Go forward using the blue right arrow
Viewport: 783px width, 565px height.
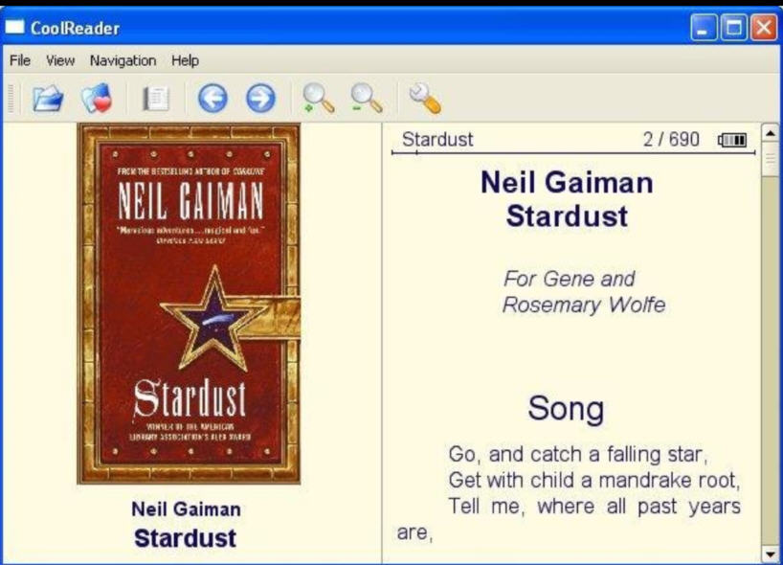260,98
